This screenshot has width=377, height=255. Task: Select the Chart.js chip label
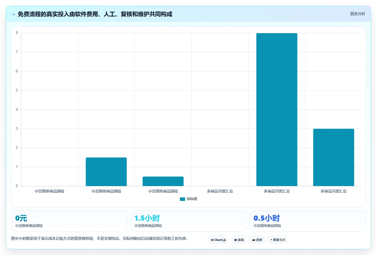pyautogui.click(x=220, y=240)
